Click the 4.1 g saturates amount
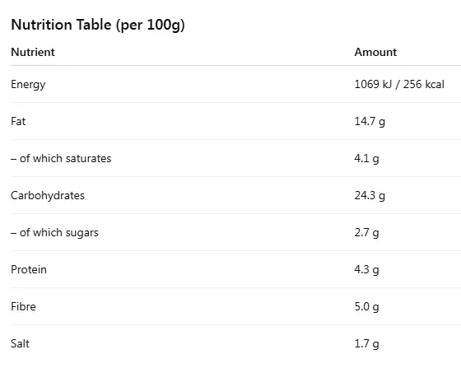The height and width of the screenshot is (368, 461). point(366,159)
